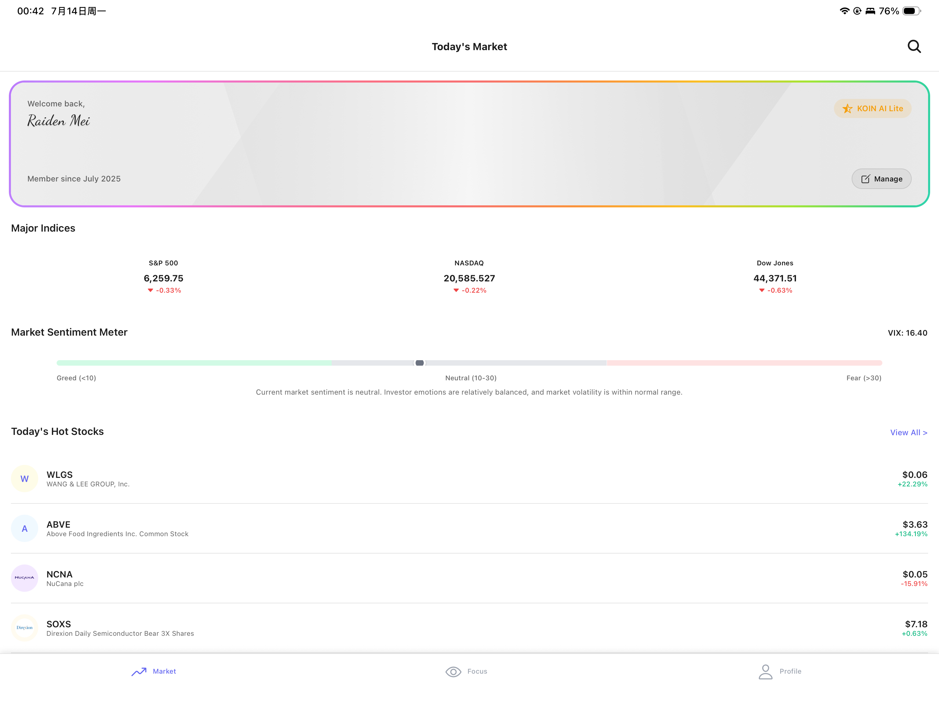Switch to the Market tab

154,671
